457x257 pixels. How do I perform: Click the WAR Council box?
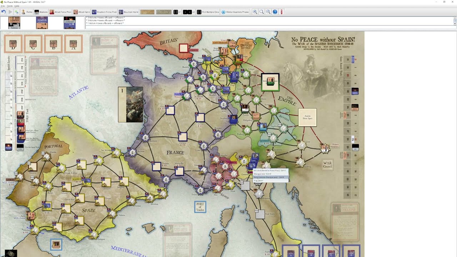[x=327, y=165]
